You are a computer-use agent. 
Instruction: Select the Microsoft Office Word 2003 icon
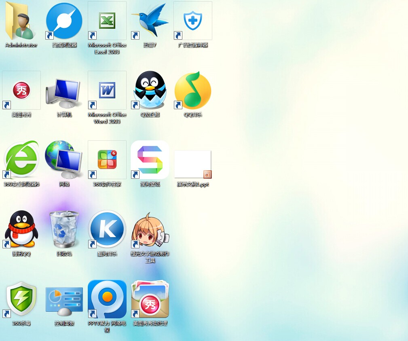point(107,90)
